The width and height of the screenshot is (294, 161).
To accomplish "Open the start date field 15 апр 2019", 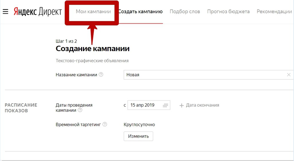I will [x=149, y=105].
